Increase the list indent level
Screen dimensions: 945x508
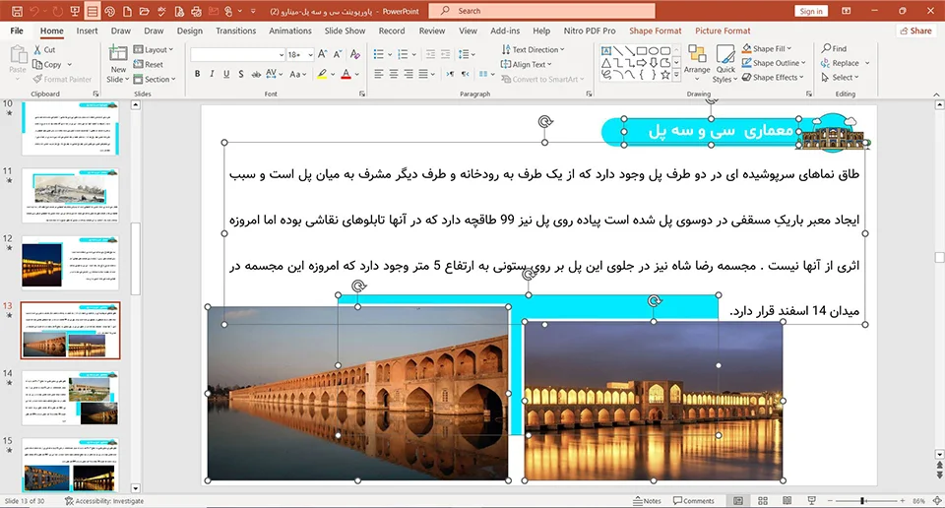coord(445,54)
